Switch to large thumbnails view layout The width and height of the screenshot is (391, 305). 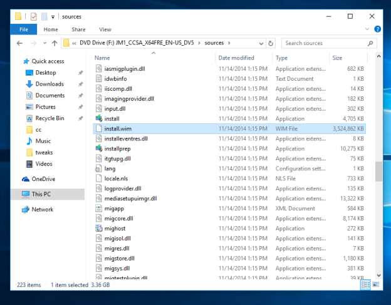click(374, 285)
